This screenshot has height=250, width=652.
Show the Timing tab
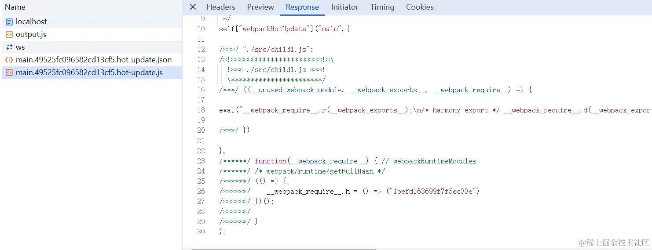tap(382, 7)
